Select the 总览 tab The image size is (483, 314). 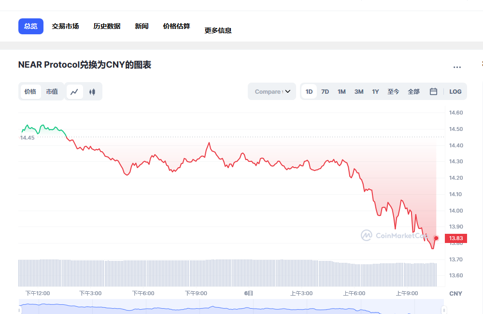point(30,26)
